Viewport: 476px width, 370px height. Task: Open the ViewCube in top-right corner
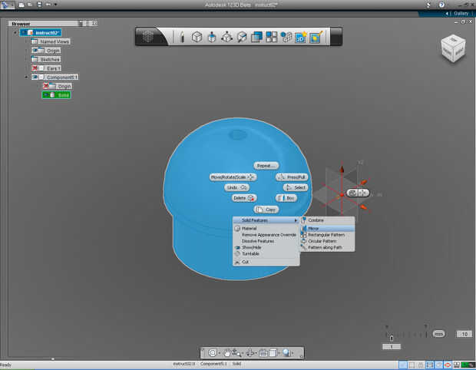tap(451, 48)
